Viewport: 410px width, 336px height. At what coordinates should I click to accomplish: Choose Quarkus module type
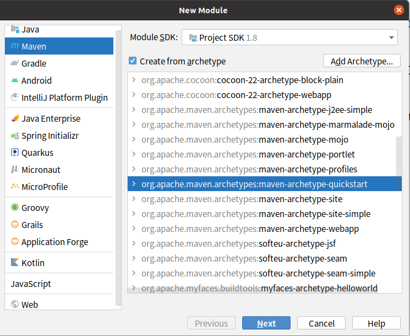click(x=59, y=153)
